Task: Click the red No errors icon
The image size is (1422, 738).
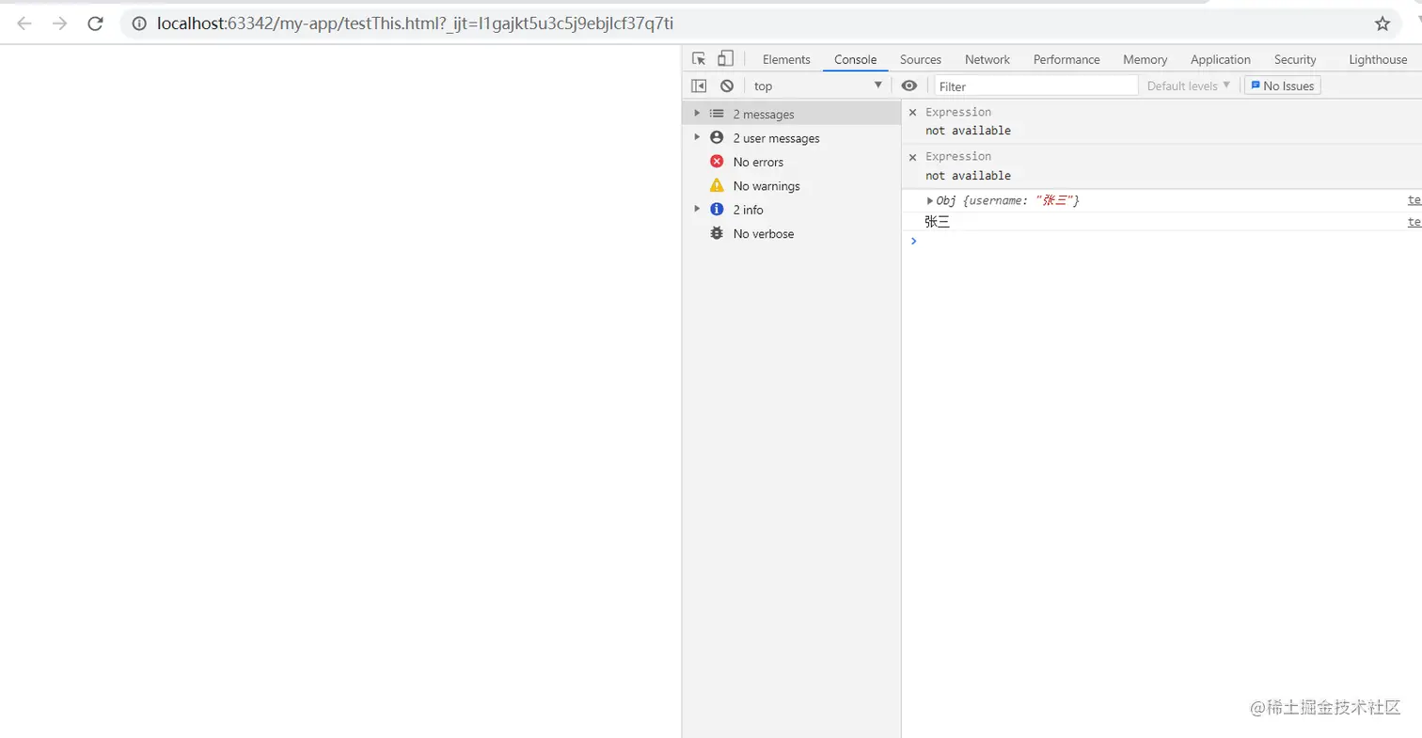Action: click(x=717, y=162)
